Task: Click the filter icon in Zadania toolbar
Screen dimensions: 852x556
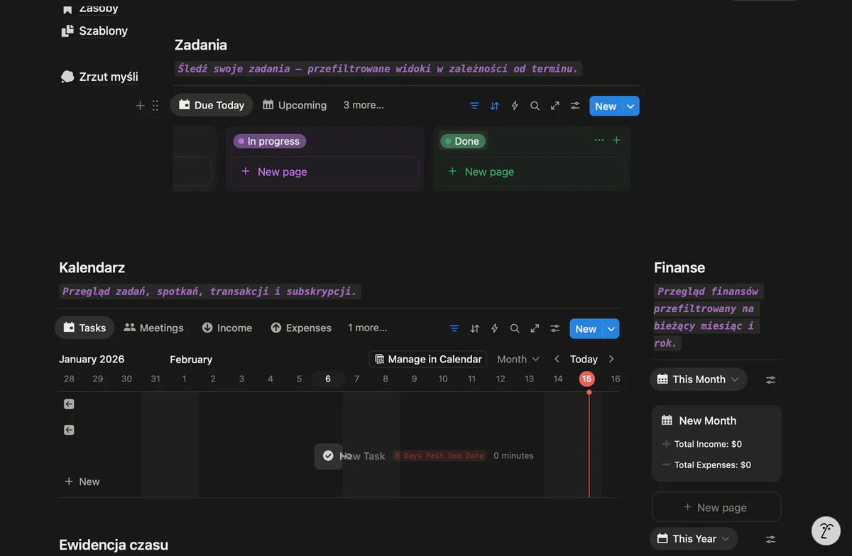Action: point(474,106)
